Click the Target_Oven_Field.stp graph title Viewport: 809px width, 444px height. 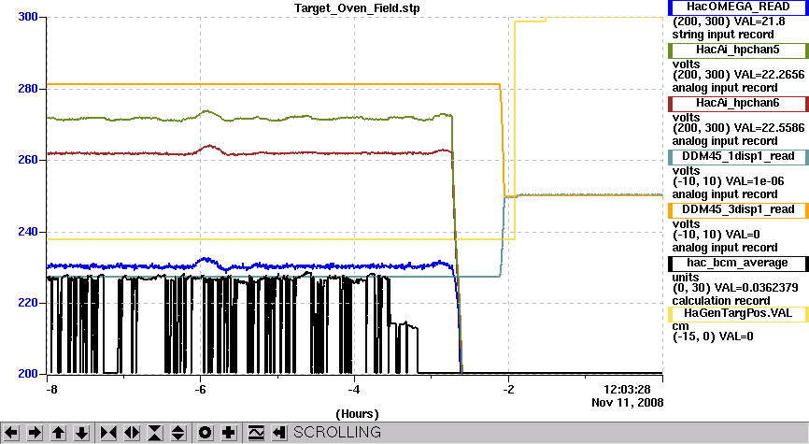[357, 8]
